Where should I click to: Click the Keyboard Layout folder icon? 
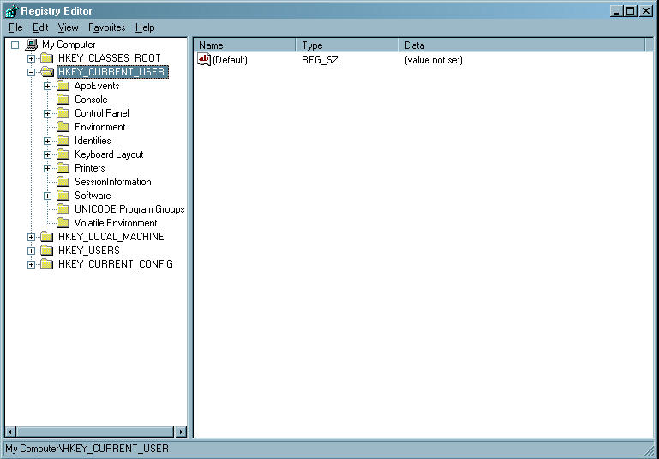[x=63, y=154]
